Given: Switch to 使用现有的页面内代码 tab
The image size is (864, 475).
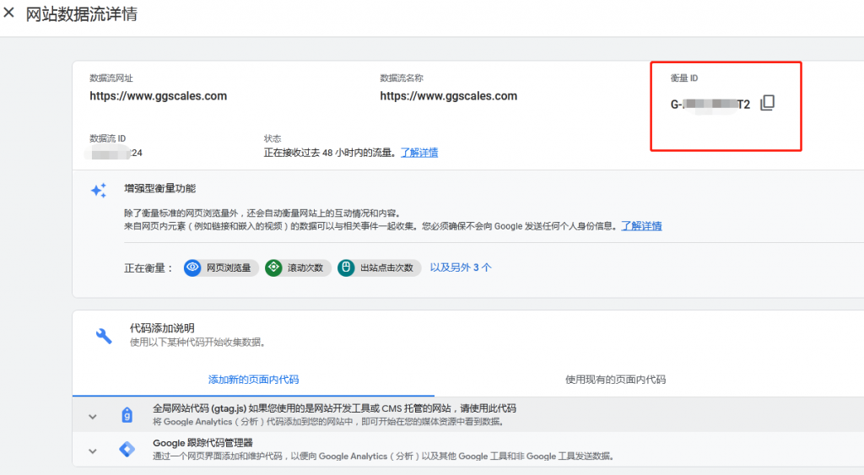Looking at the screenshot, I should [x=615, y=380].
